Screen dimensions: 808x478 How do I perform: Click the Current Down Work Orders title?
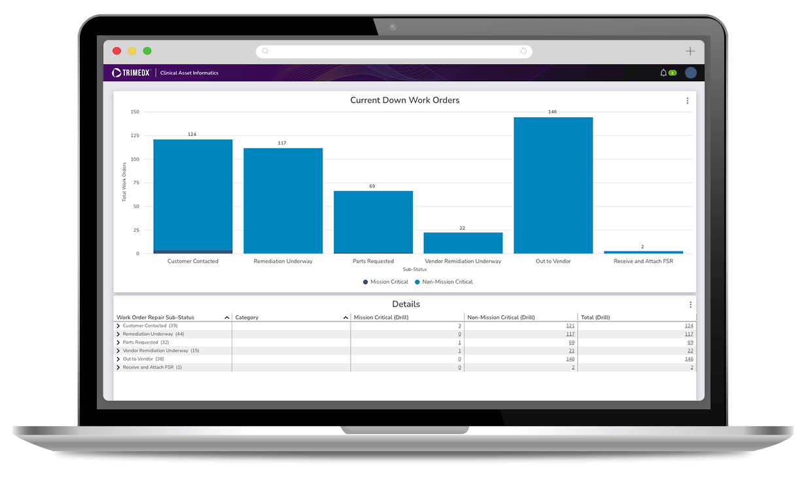(405, 100)
